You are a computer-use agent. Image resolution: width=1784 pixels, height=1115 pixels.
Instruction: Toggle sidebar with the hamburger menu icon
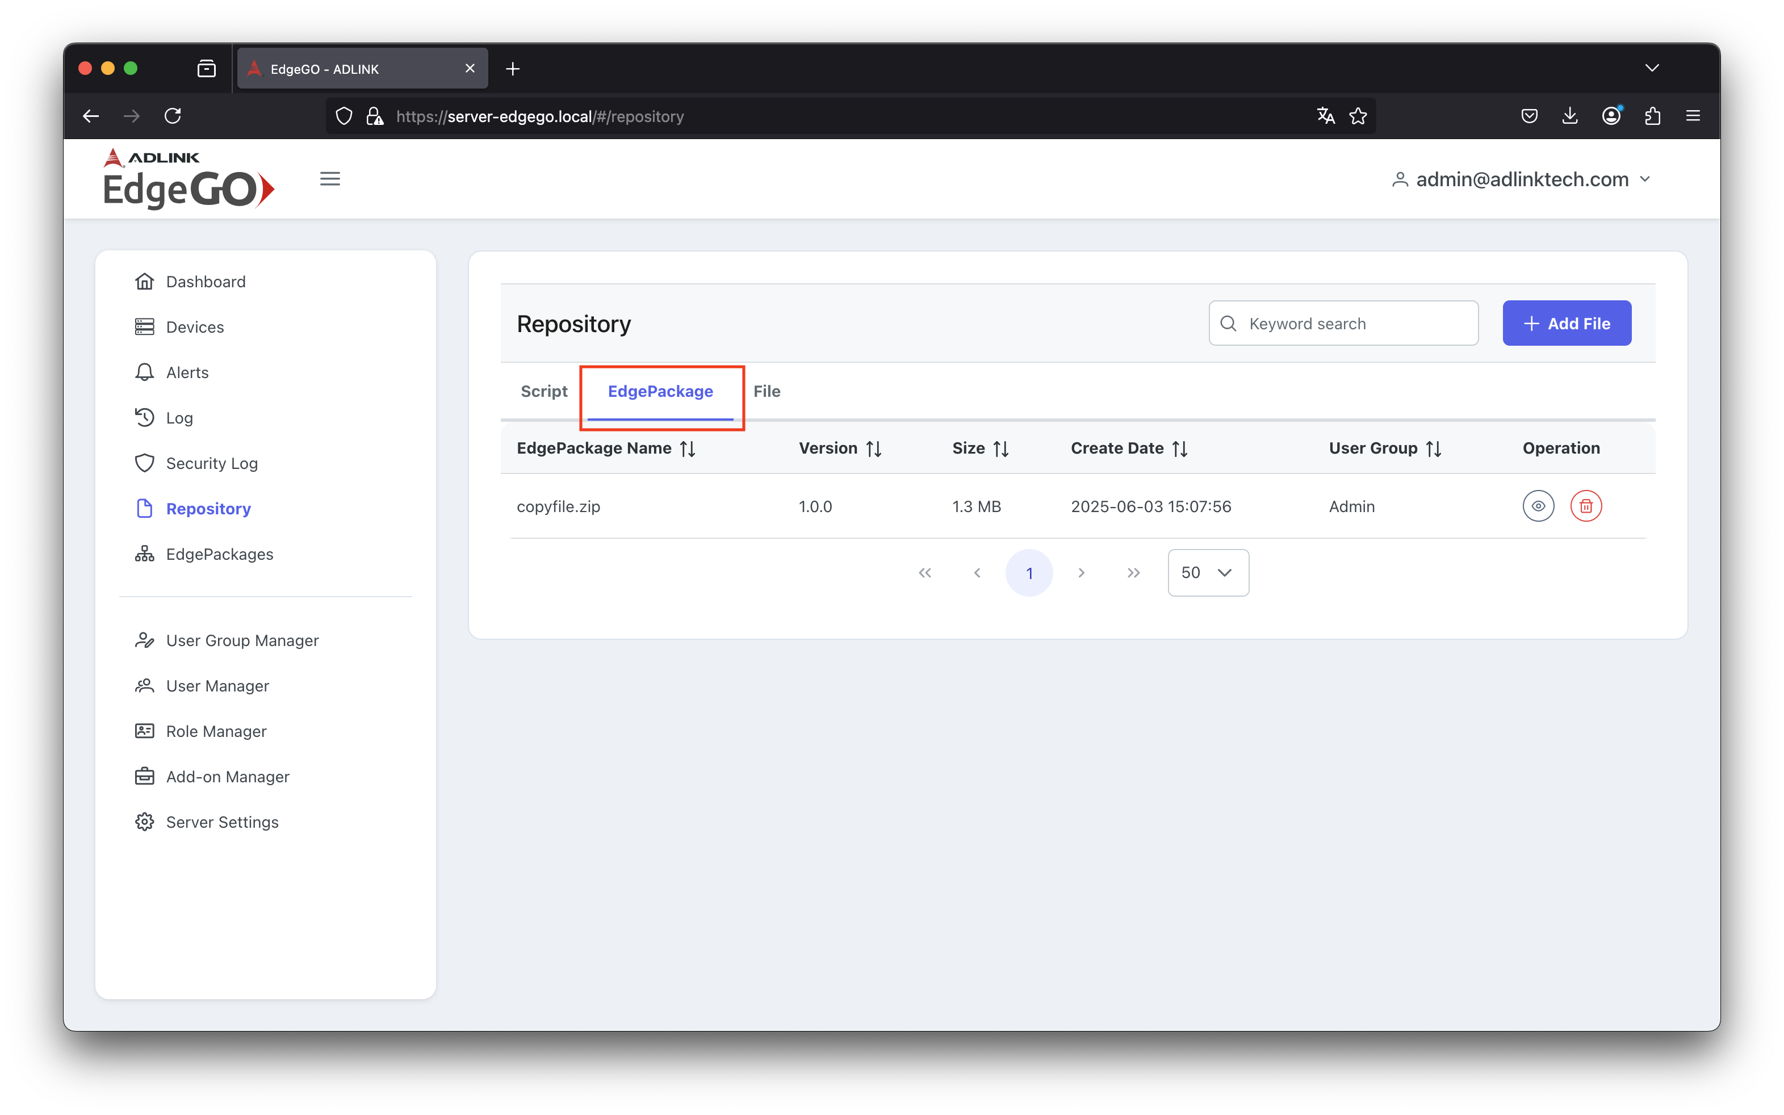(330, 178)
